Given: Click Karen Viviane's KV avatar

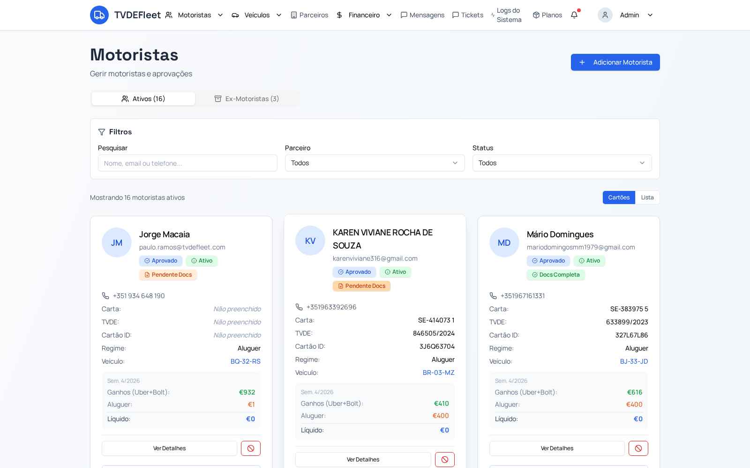Looking at the screenshot, I should click(x=310, y=241).
